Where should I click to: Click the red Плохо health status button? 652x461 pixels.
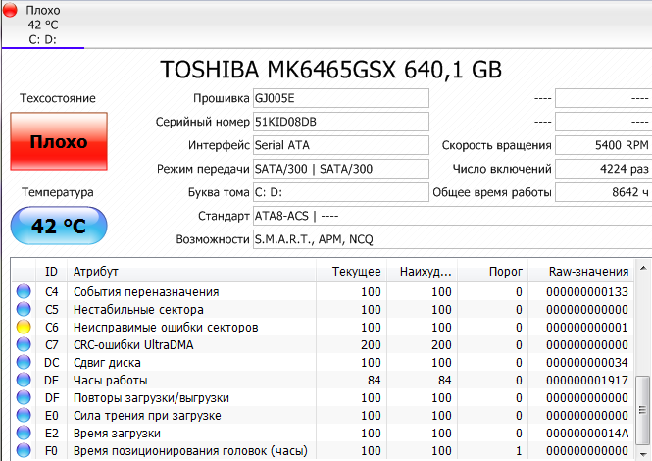(x=59, y=141)
